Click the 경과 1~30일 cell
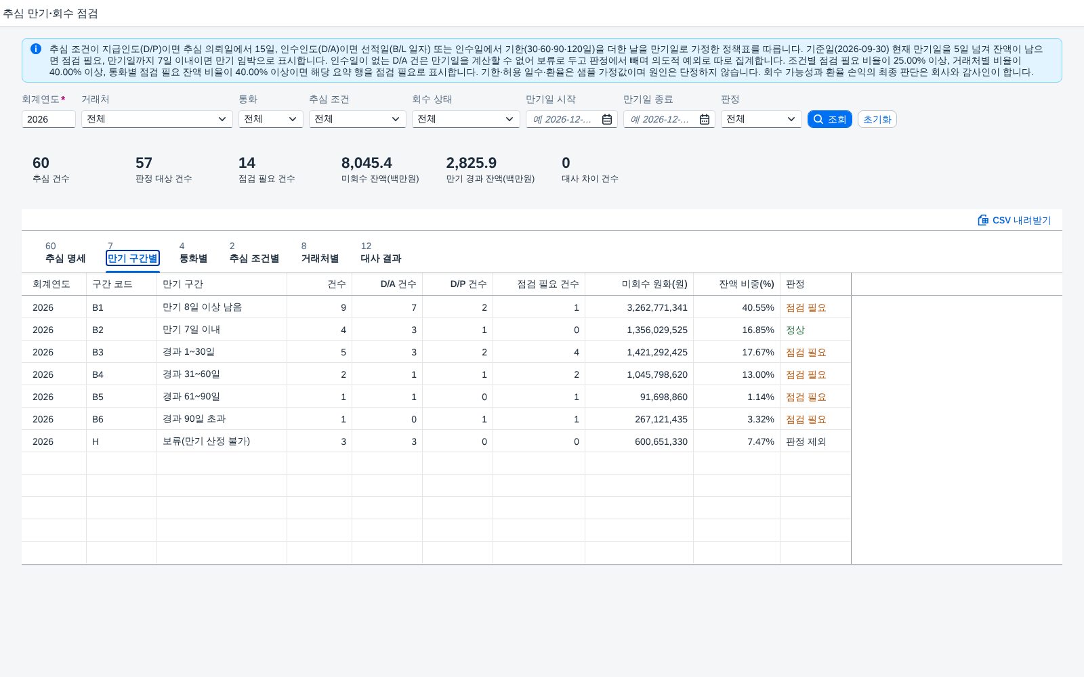The width and height of the screenshot is (1084, 677). pos(222,352)
